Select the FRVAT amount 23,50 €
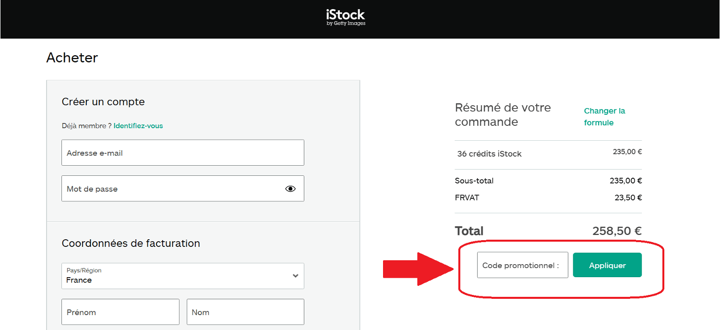This screenshot has height=330, width=720. 628,197
